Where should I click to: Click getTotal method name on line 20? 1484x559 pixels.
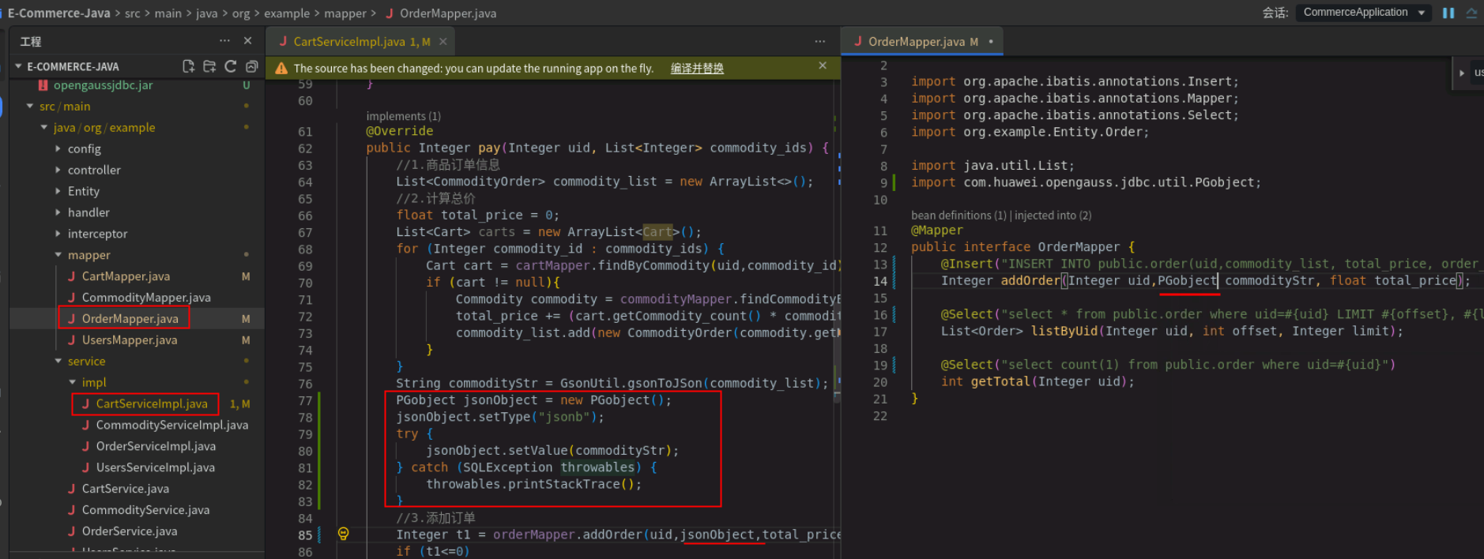[1000, 381]
